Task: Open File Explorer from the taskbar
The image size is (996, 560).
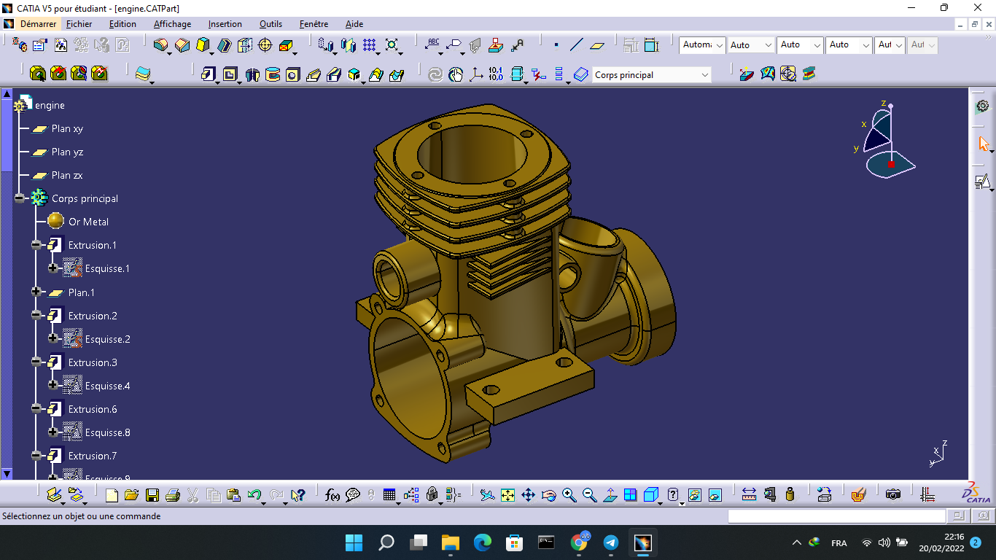Action: (x=450, y=542)
